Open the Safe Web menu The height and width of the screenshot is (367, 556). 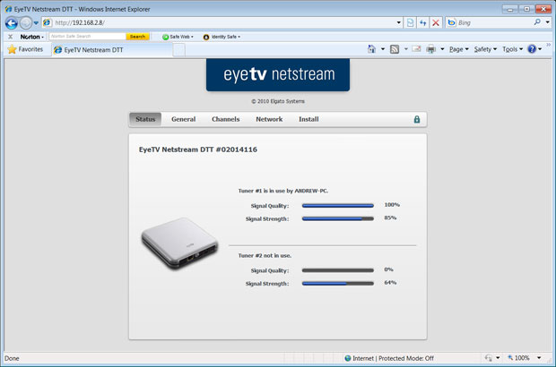(178, 37)
